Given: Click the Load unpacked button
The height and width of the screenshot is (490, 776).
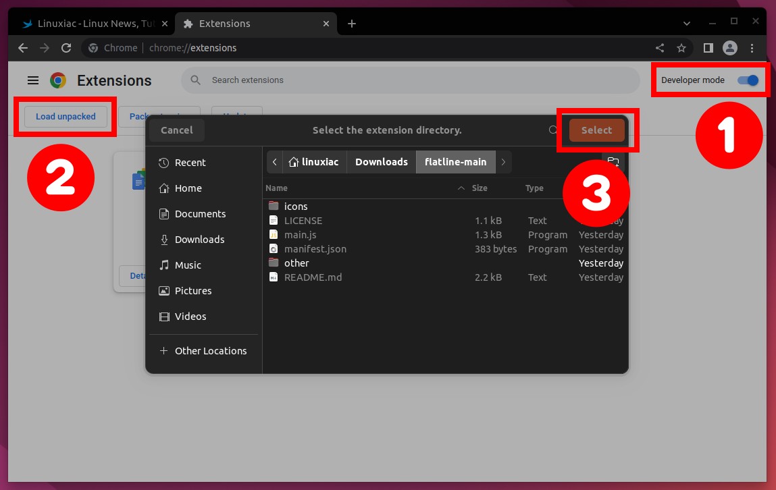Looking at the screenshot, I should pyautogui.click(x=66, y=117).
